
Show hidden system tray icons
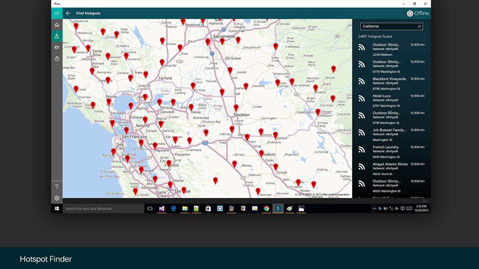click(374, 209)
